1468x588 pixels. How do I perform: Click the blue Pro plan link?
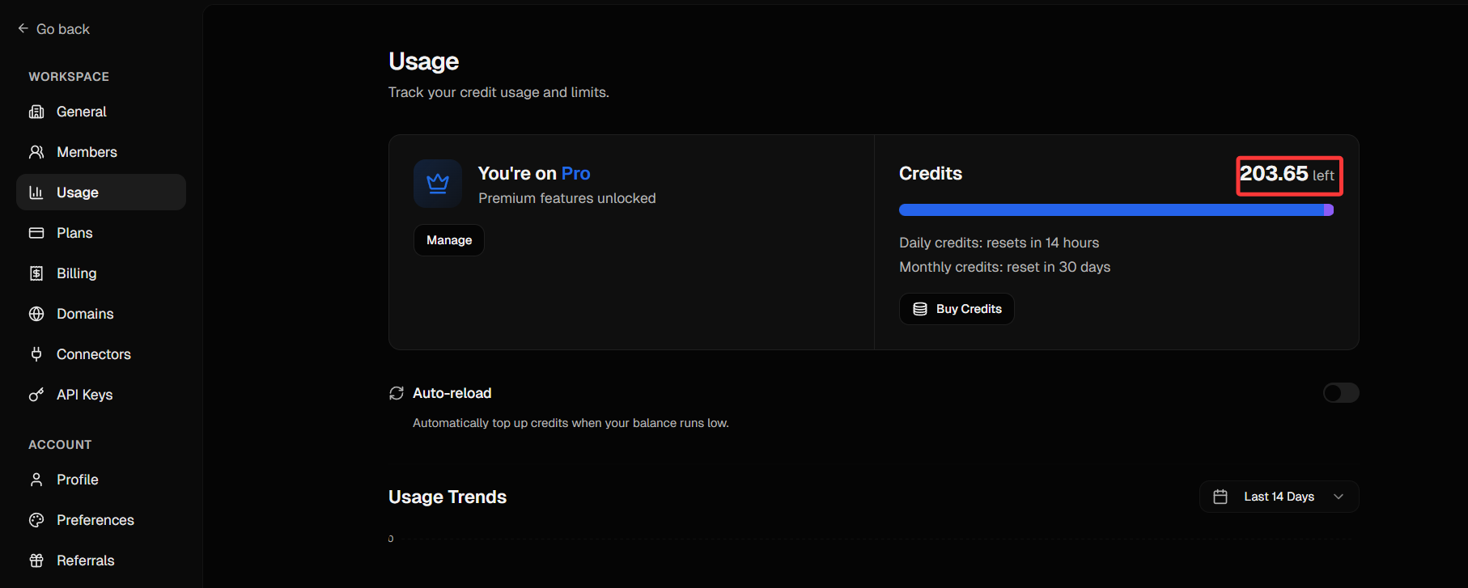click(575, 173)
